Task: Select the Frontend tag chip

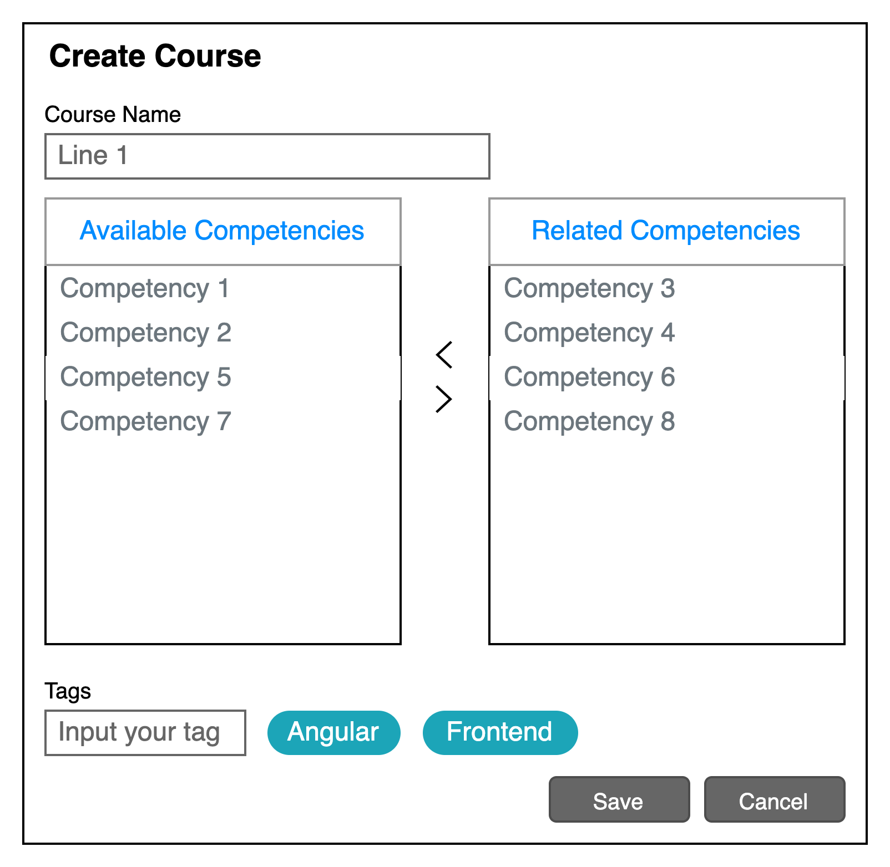Action: point(499,732)
